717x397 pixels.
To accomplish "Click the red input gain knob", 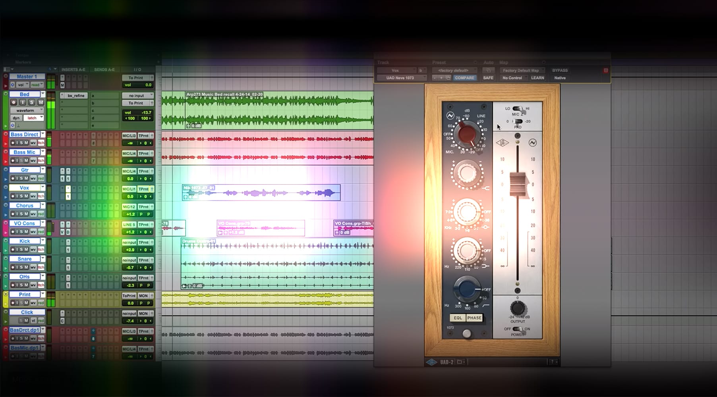I will point(467,135).
